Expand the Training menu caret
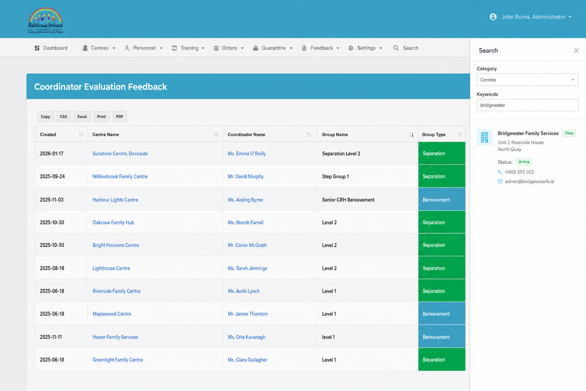This screenshot has width=586, height=391. click(203, 48)
